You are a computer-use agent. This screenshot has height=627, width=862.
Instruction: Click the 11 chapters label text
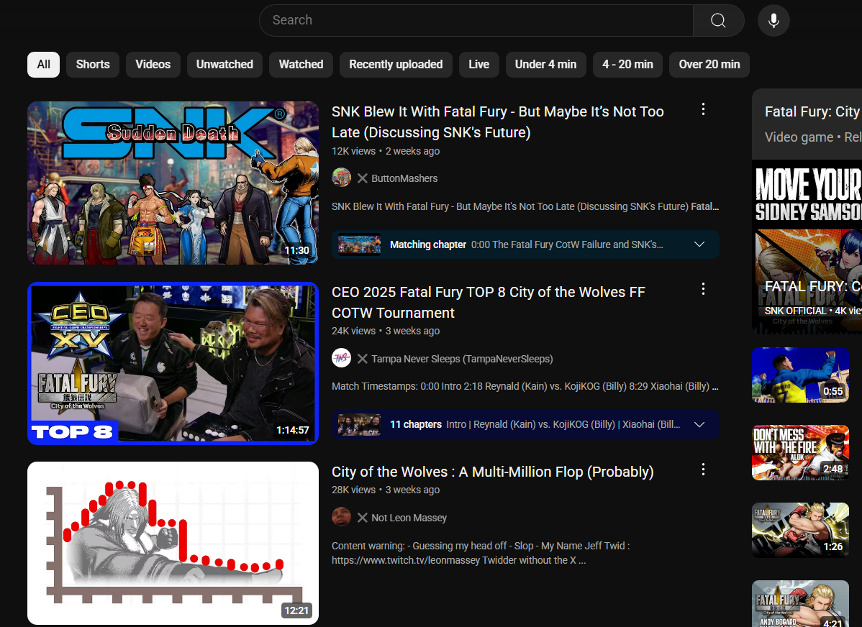(x=416, y=425)
